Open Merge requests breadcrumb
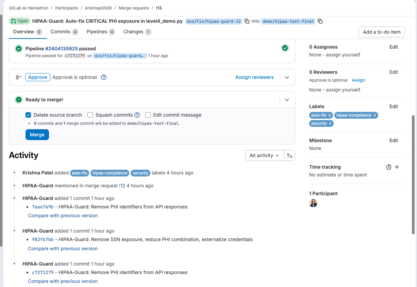 (134, 8)
